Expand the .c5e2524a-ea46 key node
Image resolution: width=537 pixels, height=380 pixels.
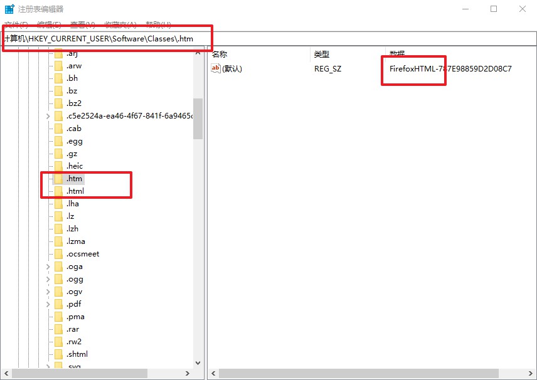pos(48,116)
